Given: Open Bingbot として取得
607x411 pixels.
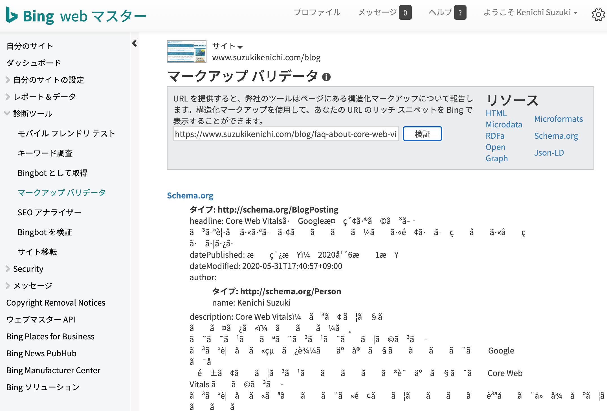Looking at the screenshot, I should point(52,173).
